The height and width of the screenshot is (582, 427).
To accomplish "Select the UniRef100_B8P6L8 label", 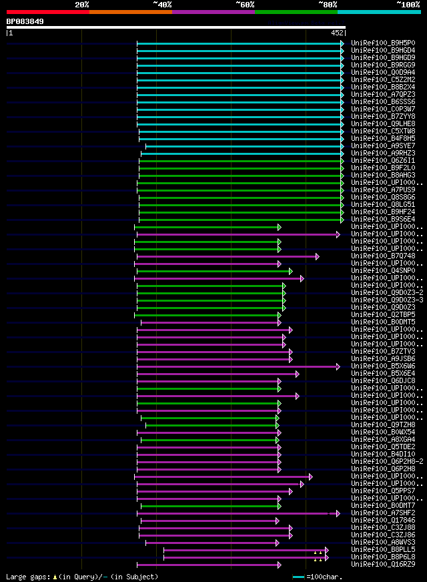I will pos(383,557).
